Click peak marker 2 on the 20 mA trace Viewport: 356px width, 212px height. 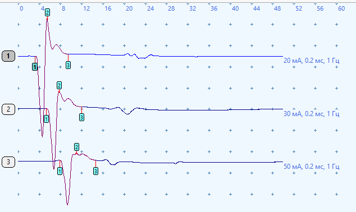coord(47,12)
